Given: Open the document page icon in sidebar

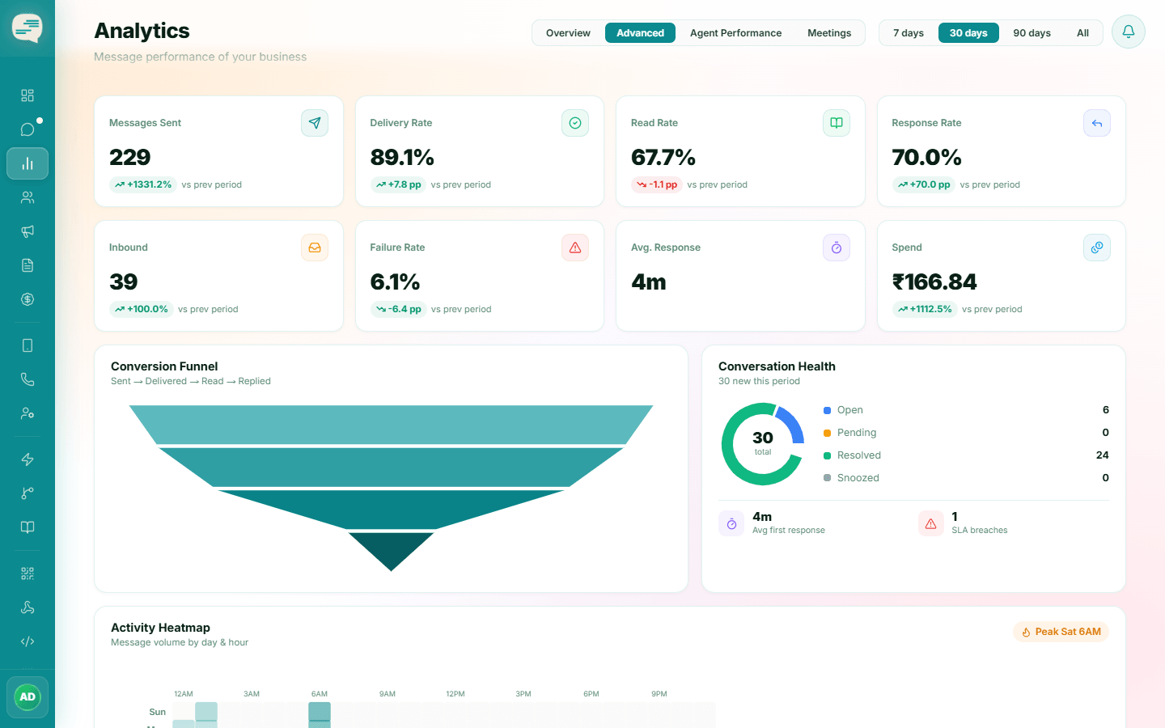Looking at the screenshot, I should (28, 265).
